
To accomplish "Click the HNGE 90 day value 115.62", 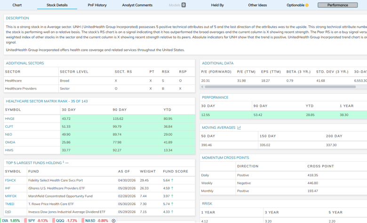I will point(118,119).
